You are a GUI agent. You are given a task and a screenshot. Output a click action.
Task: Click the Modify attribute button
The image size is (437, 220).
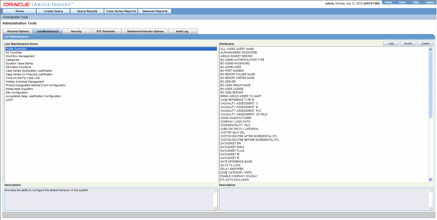pyautogui.click(x=408, y=43)
